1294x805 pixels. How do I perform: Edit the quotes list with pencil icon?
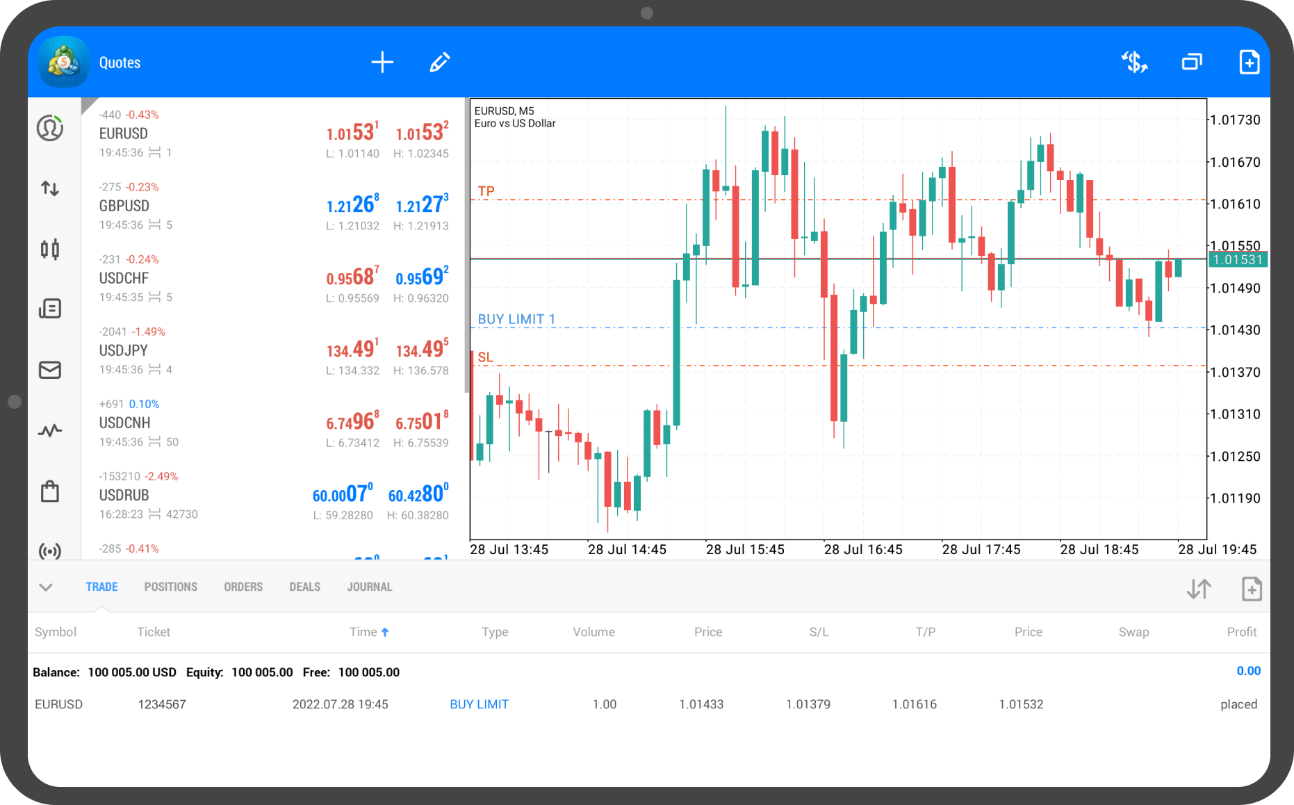click(x=440, y=63)
